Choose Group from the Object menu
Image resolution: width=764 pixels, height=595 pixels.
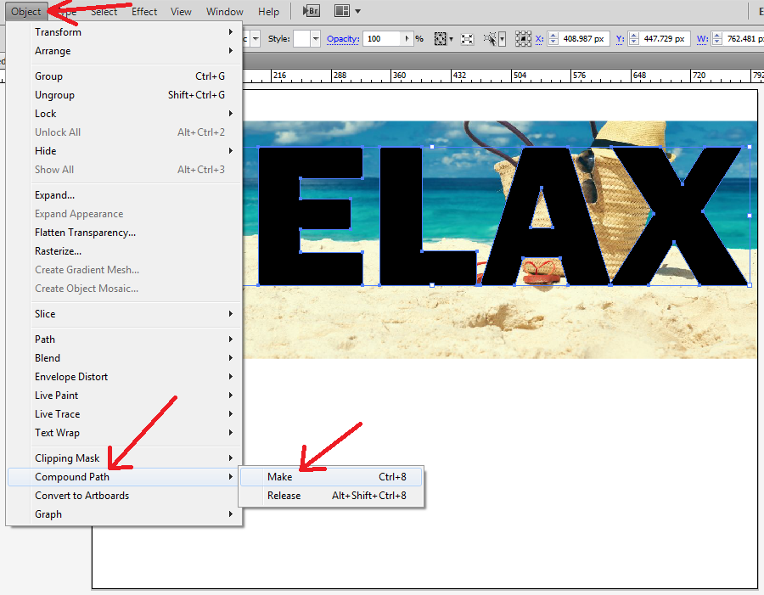tap(125, 76)
